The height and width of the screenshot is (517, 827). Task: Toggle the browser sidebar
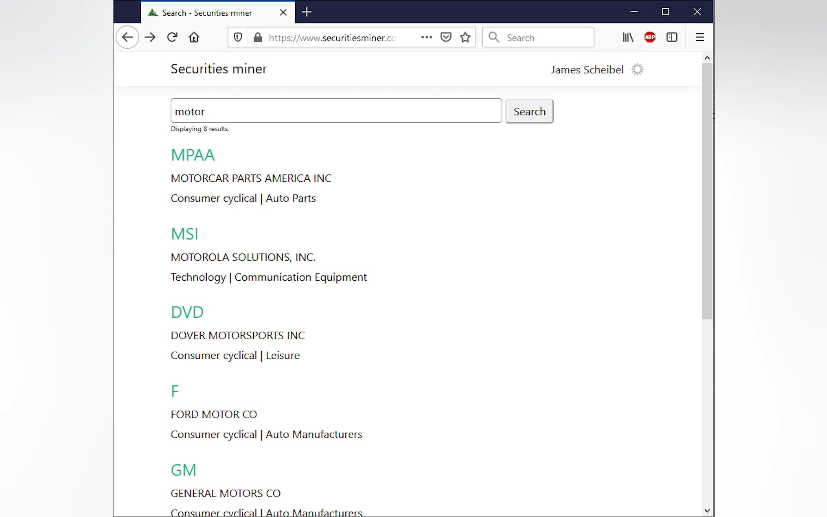coord(671,37)
